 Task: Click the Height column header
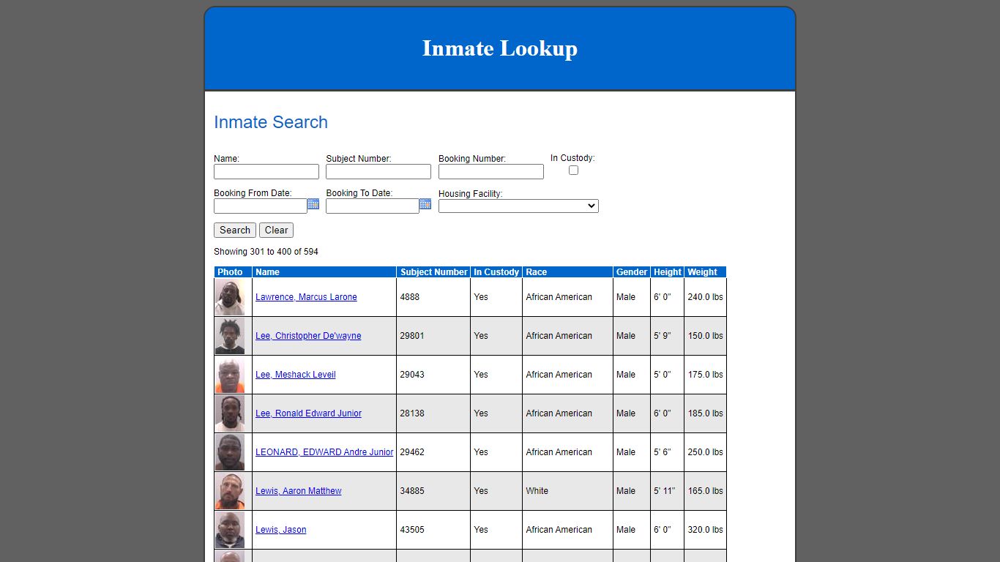pos(668,272)
